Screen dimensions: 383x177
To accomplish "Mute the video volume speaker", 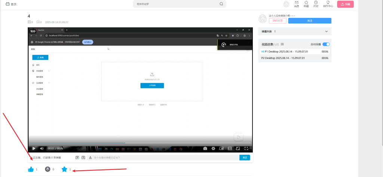I will [42, 148].
